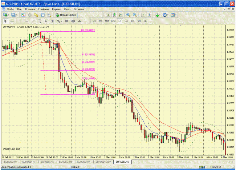
Task: Select the arrow Cursor tool
Action: [5, 21]
